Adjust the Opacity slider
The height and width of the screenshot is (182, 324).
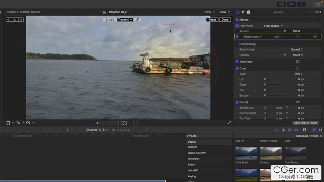[285, 55]
